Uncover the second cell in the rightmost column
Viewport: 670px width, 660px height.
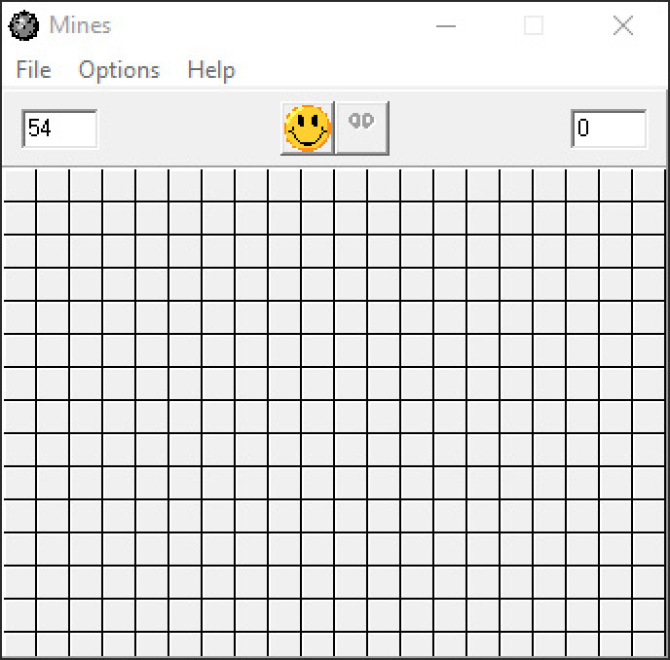[x=649, y=218]
